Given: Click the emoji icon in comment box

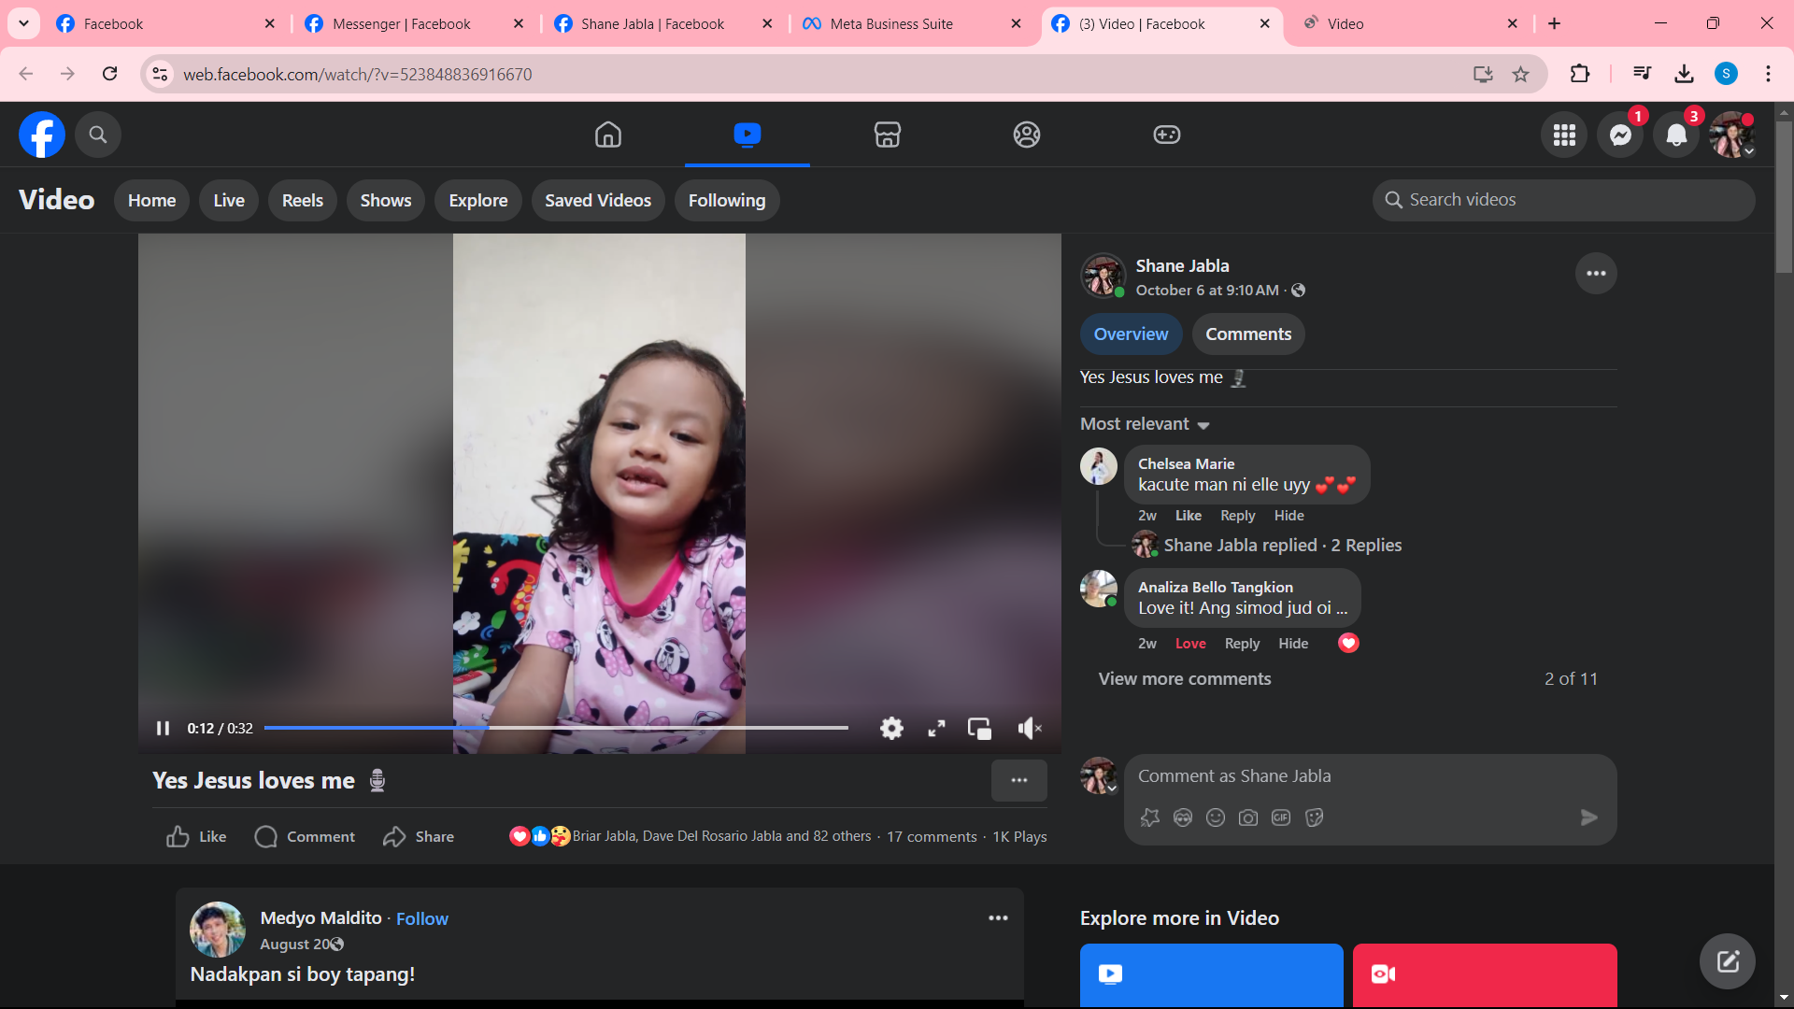Looking at the screenshot, I should click(1215, 817).
